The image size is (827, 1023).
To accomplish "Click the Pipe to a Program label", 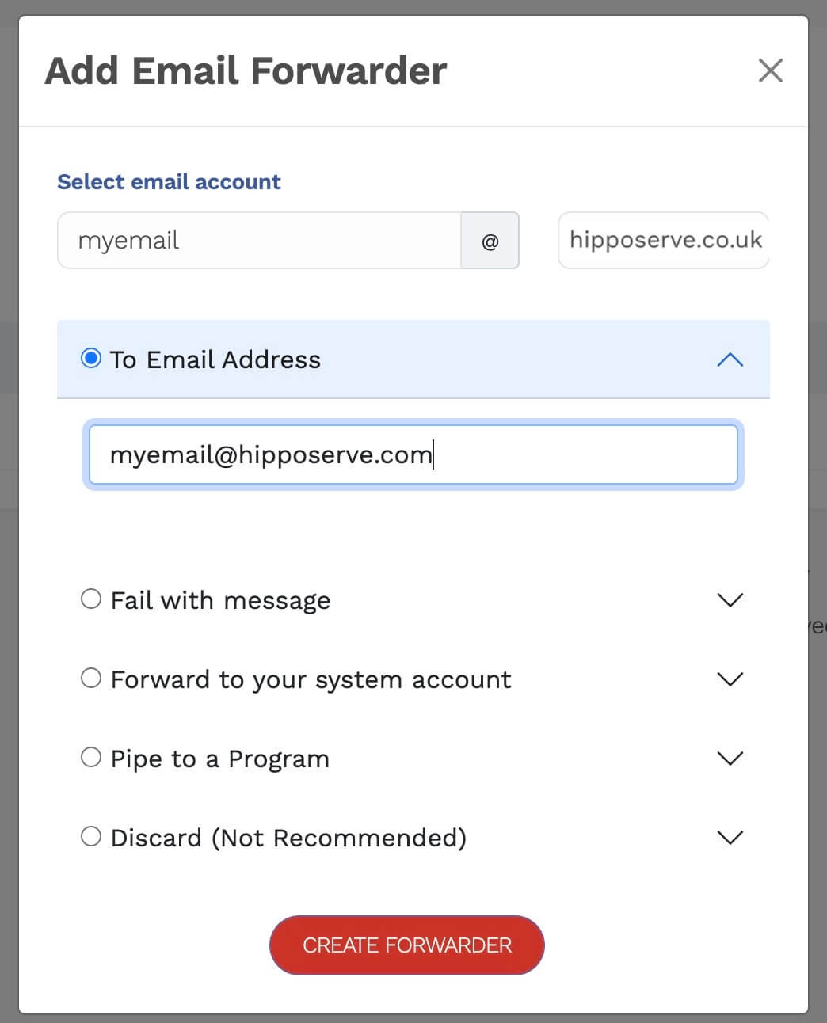I will click(x=219, y=759).
